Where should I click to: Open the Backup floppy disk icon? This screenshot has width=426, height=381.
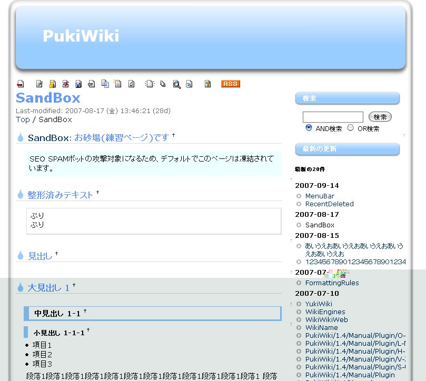(78, 84)
